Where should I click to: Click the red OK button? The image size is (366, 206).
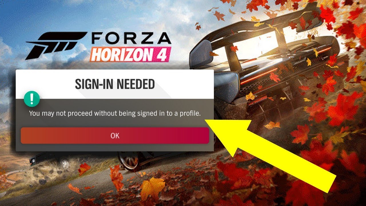[x=115, y=136]
